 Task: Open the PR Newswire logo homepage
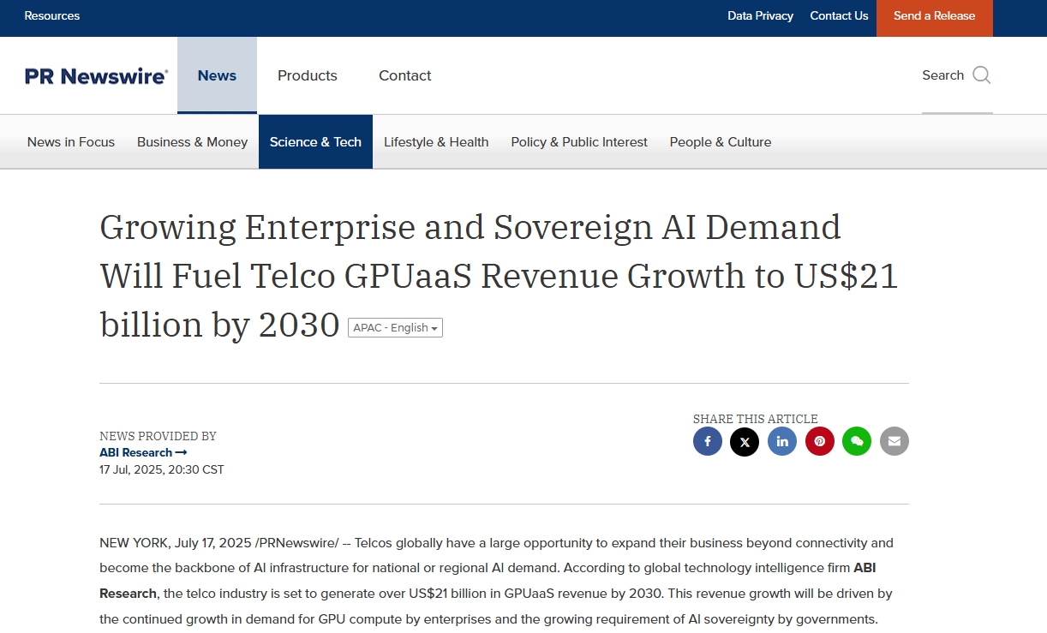(x=96, y=76)
